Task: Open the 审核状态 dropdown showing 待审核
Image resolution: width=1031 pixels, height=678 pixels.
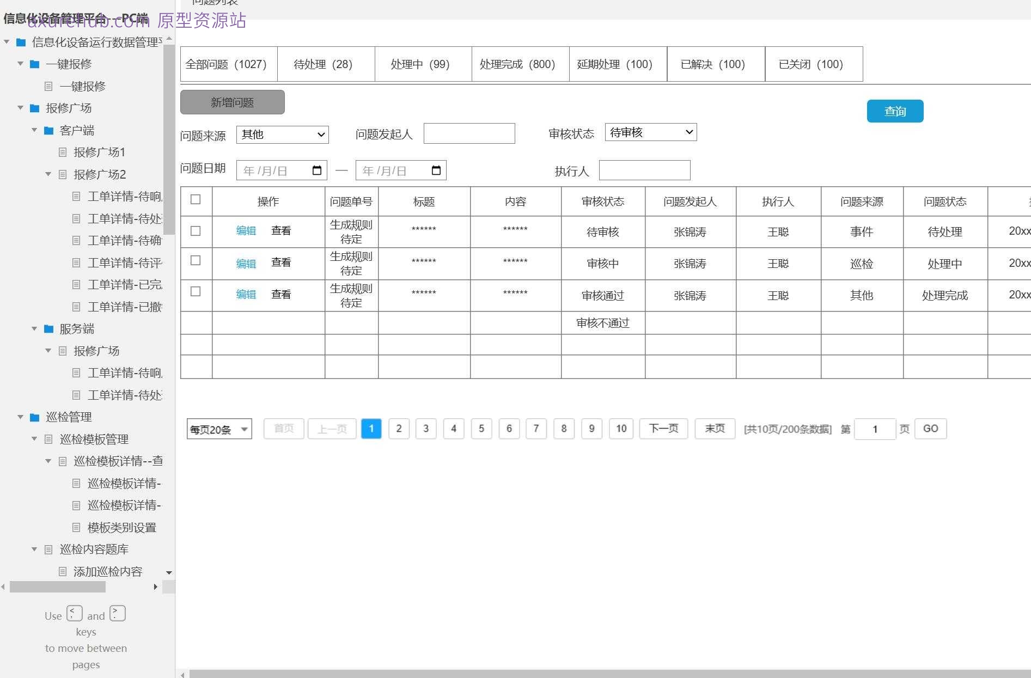Action: 651,132
